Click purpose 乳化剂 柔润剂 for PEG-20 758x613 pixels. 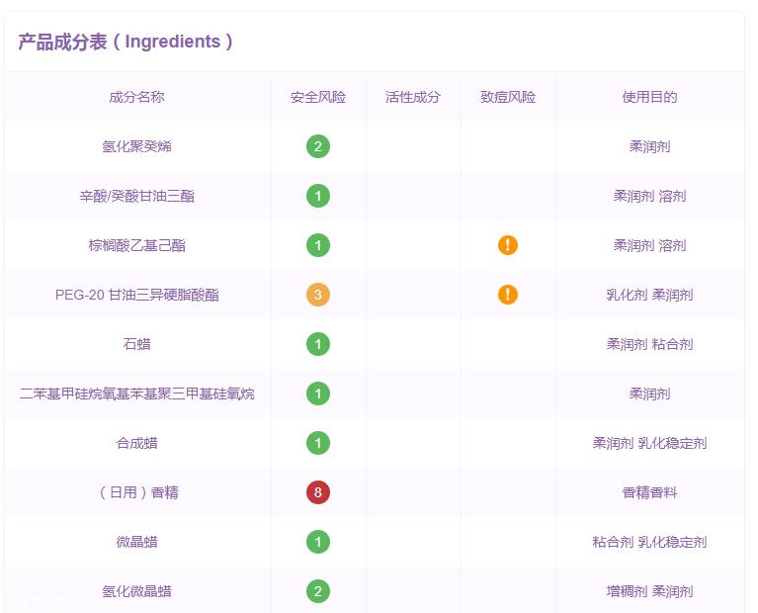[x=649, y=295]
